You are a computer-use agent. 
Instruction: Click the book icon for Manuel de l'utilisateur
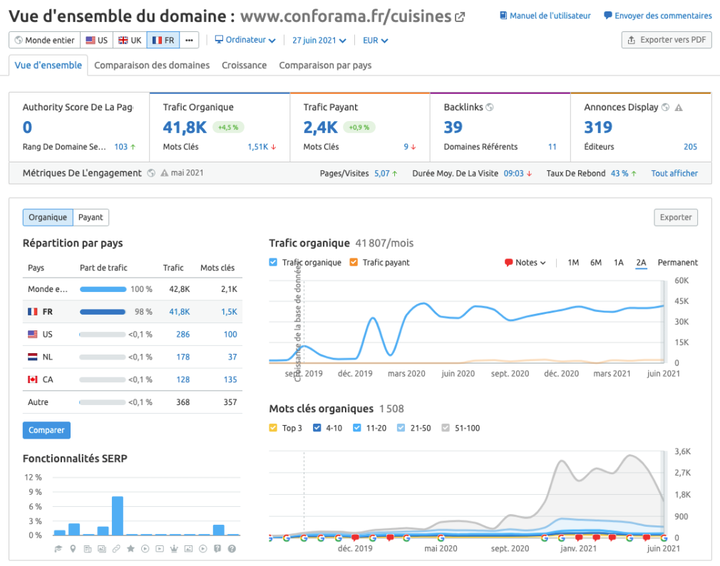point(503,16)
